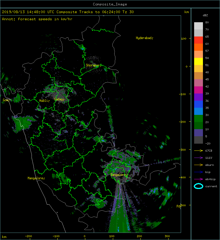This screenshot has width=220, height=240.
Task: Click the eb+bip legend label
Action: click(x=210, y=179)
